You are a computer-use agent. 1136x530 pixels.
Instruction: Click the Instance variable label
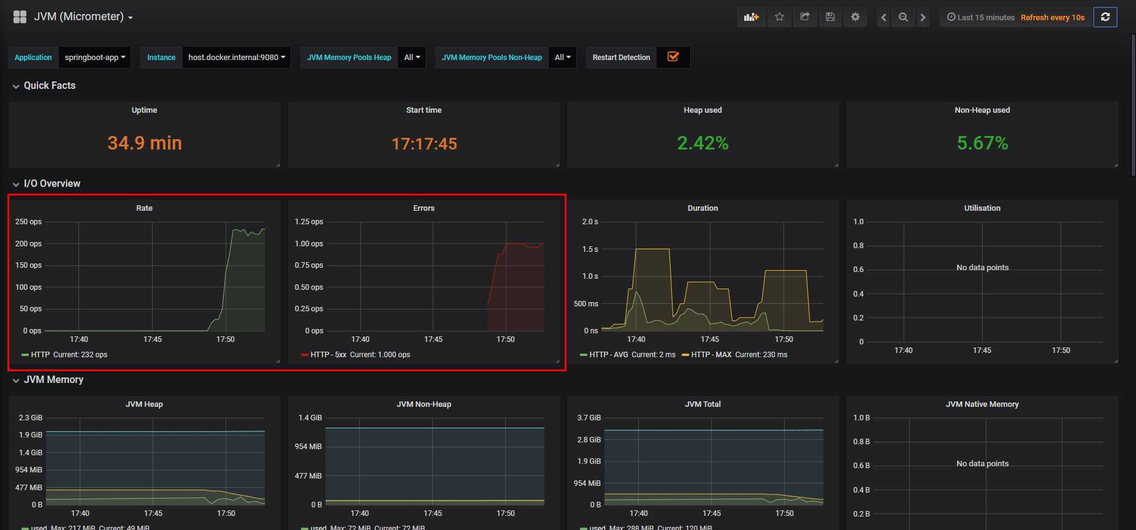(161, 57)
